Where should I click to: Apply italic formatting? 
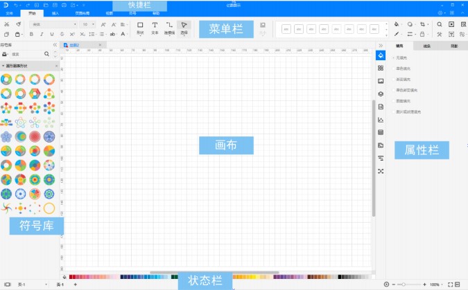42,35
